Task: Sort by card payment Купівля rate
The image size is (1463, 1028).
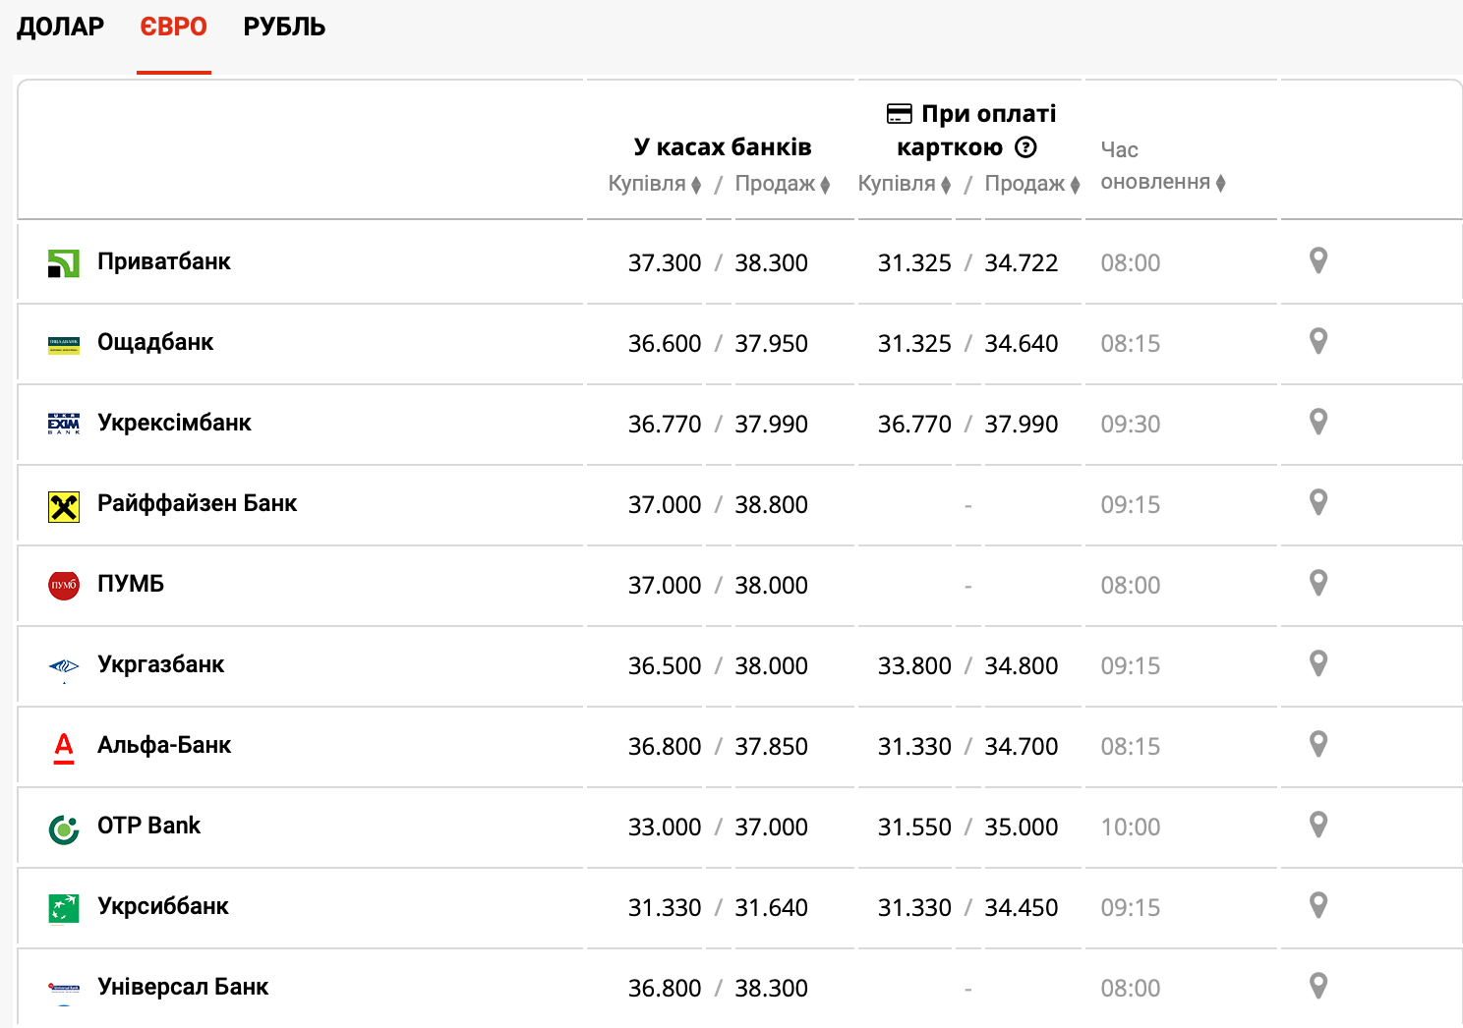Action: coord(904,184)
